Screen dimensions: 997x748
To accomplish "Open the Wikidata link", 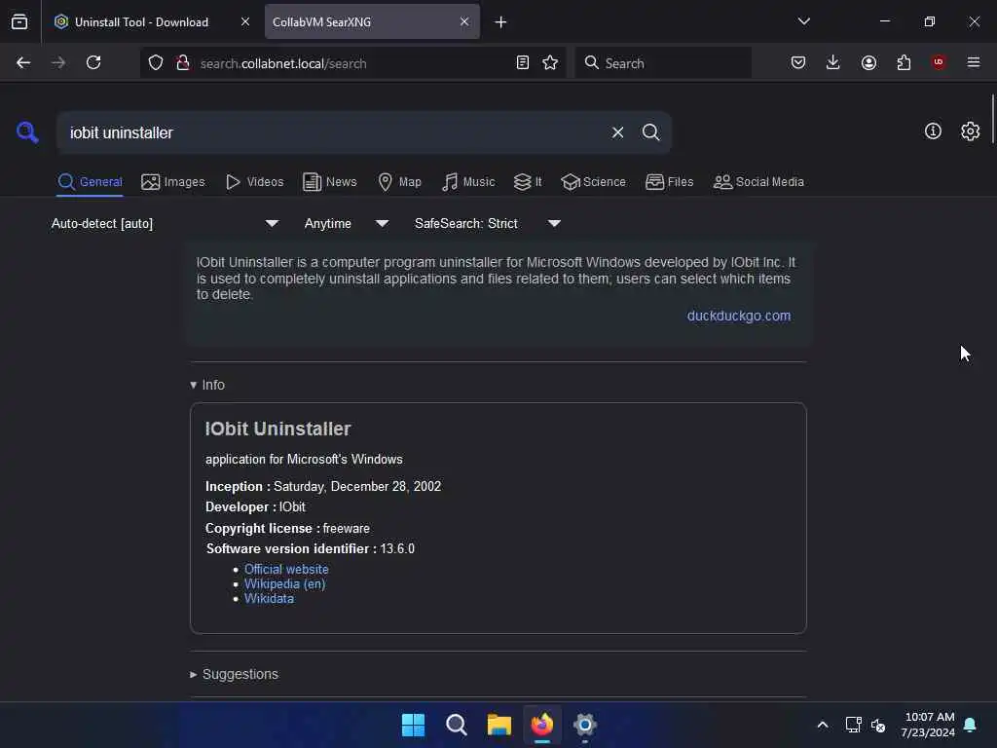I will point(269,599).
